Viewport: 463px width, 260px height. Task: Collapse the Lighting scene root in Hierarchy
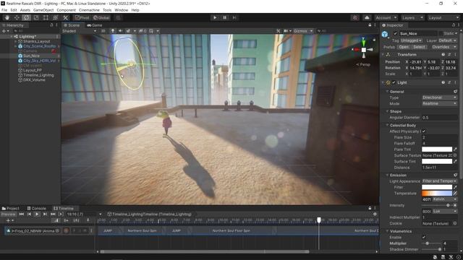coord(12,37)
